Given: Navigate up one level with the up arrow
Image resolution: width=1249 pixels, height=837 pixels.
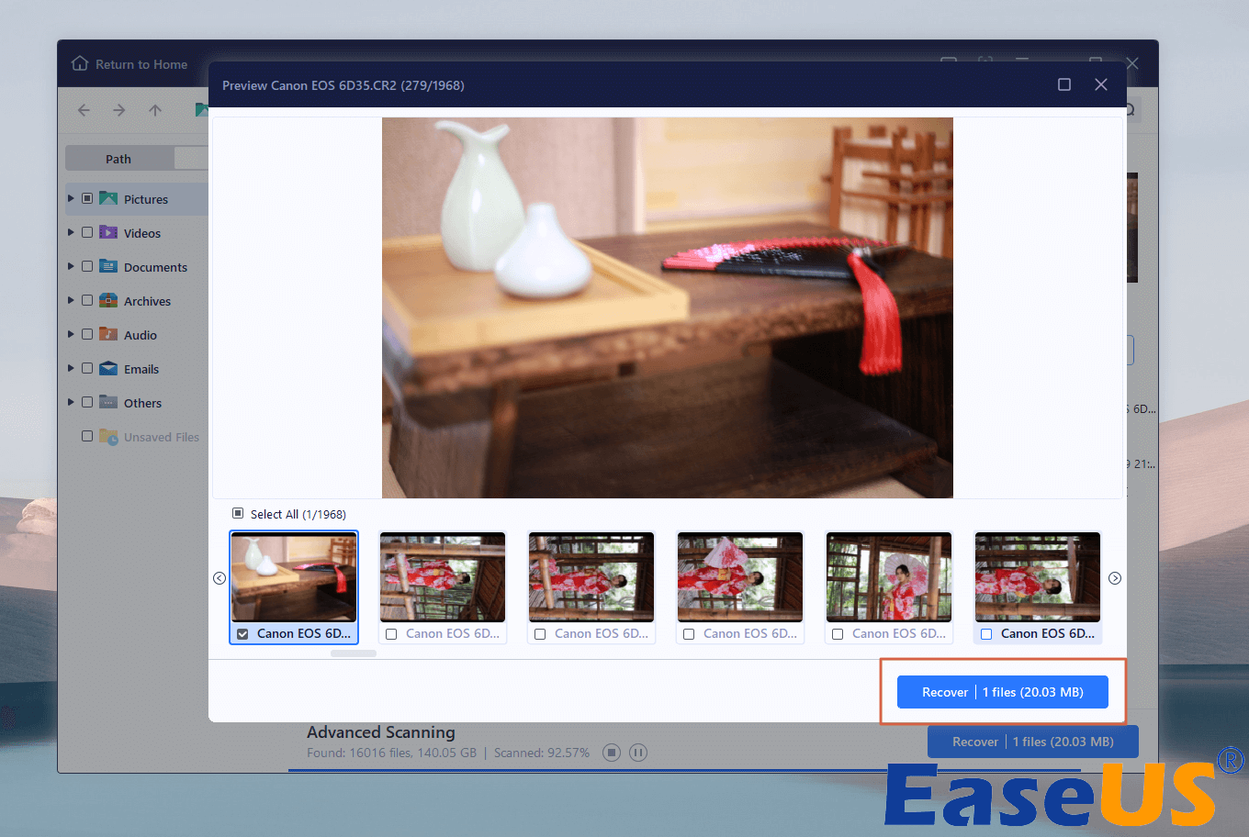Looking at the screenshot, I should [155, 110].
